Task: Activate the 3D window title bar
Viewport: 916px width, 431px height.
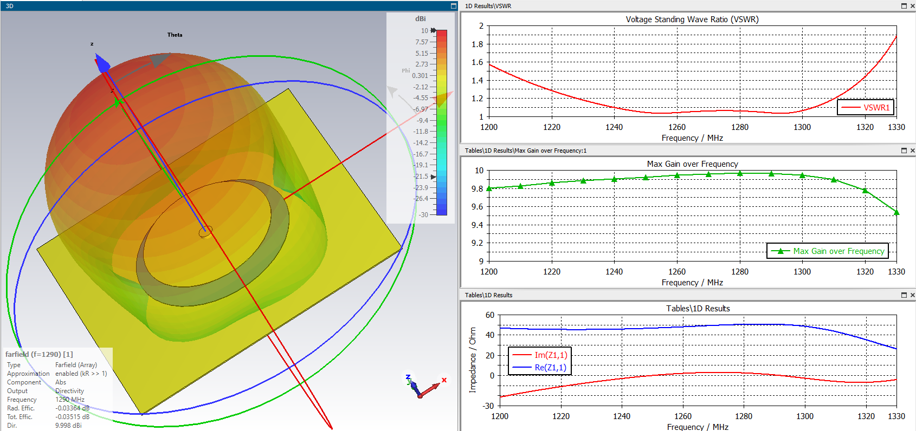Action: point(228,6)
